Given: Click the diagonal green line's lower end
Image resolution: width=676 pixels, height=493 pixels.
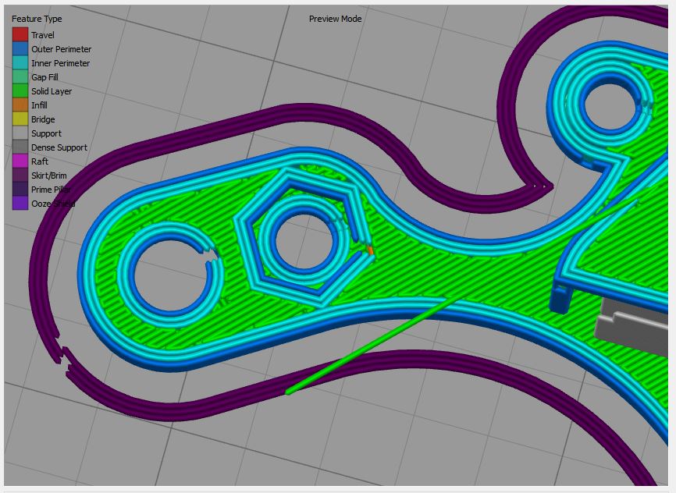Looking at the screenshot, I should (289, 391).
